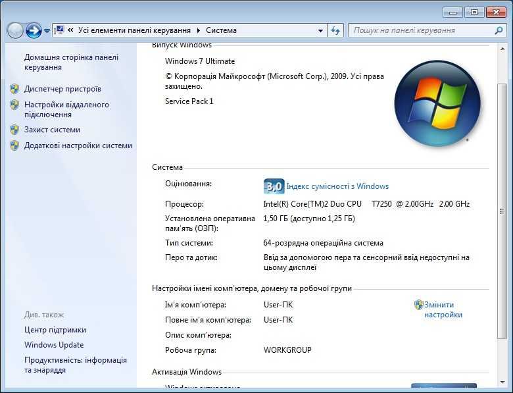
Task: Open the address bar history dropdown
Action: pyautogui.click(x=321, y=31)
